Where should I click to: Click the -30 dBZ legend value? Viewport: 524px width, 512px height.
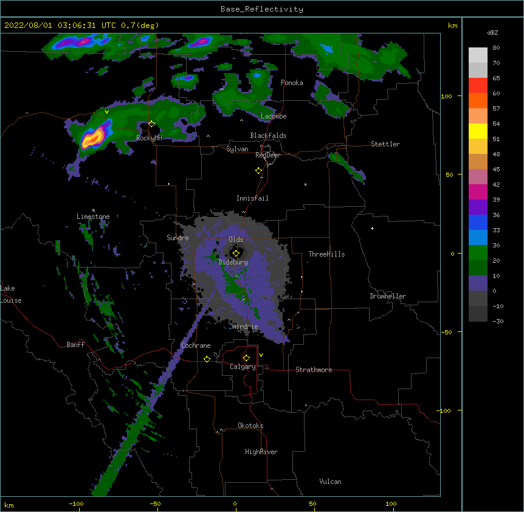(x=498, y=321)
